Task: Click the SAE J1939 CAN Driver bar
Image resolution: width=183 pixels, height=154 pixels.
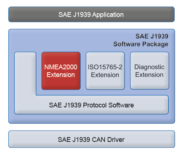Action: click(91, 139)
